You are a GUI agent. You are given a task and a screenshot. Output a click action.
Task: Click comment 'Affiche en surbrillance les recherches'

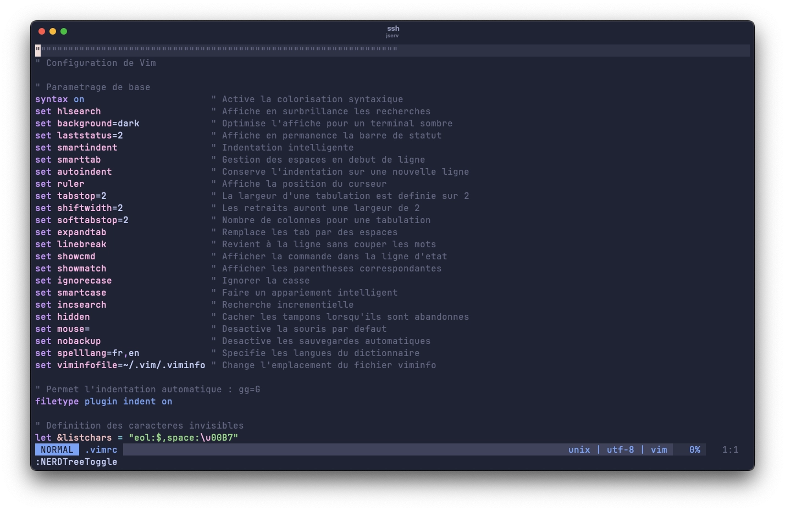pos(327,112)
